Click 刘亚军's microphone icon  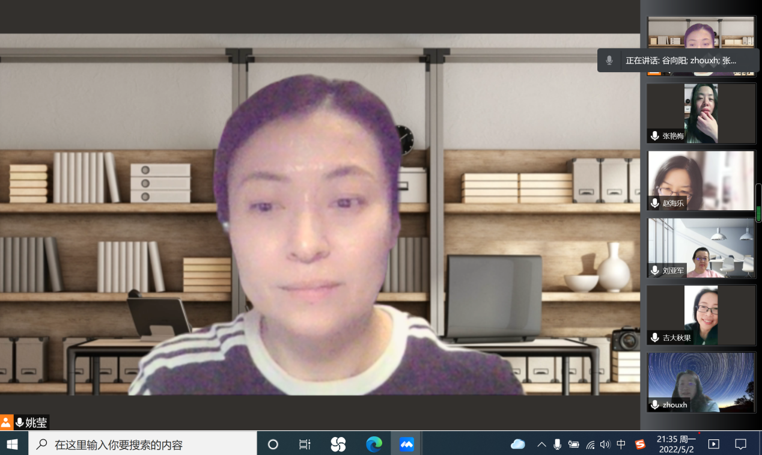pos(655,270)
